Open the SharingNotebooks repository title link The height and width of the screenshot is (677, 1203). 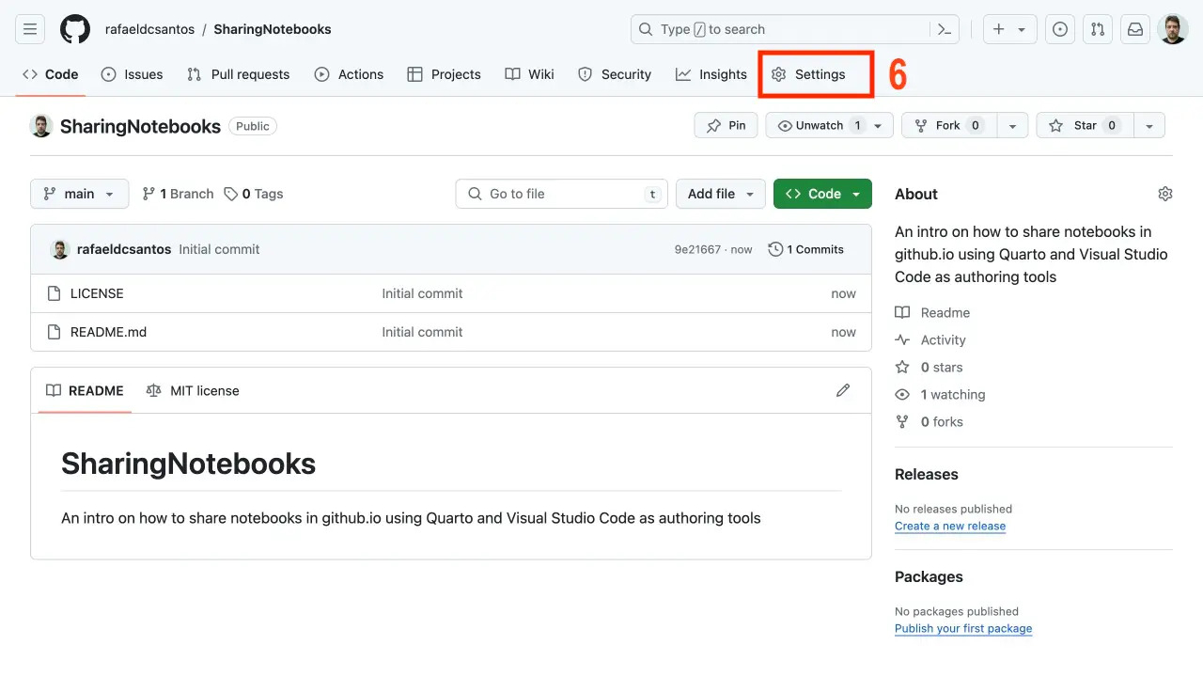click(x=141, y=126)
